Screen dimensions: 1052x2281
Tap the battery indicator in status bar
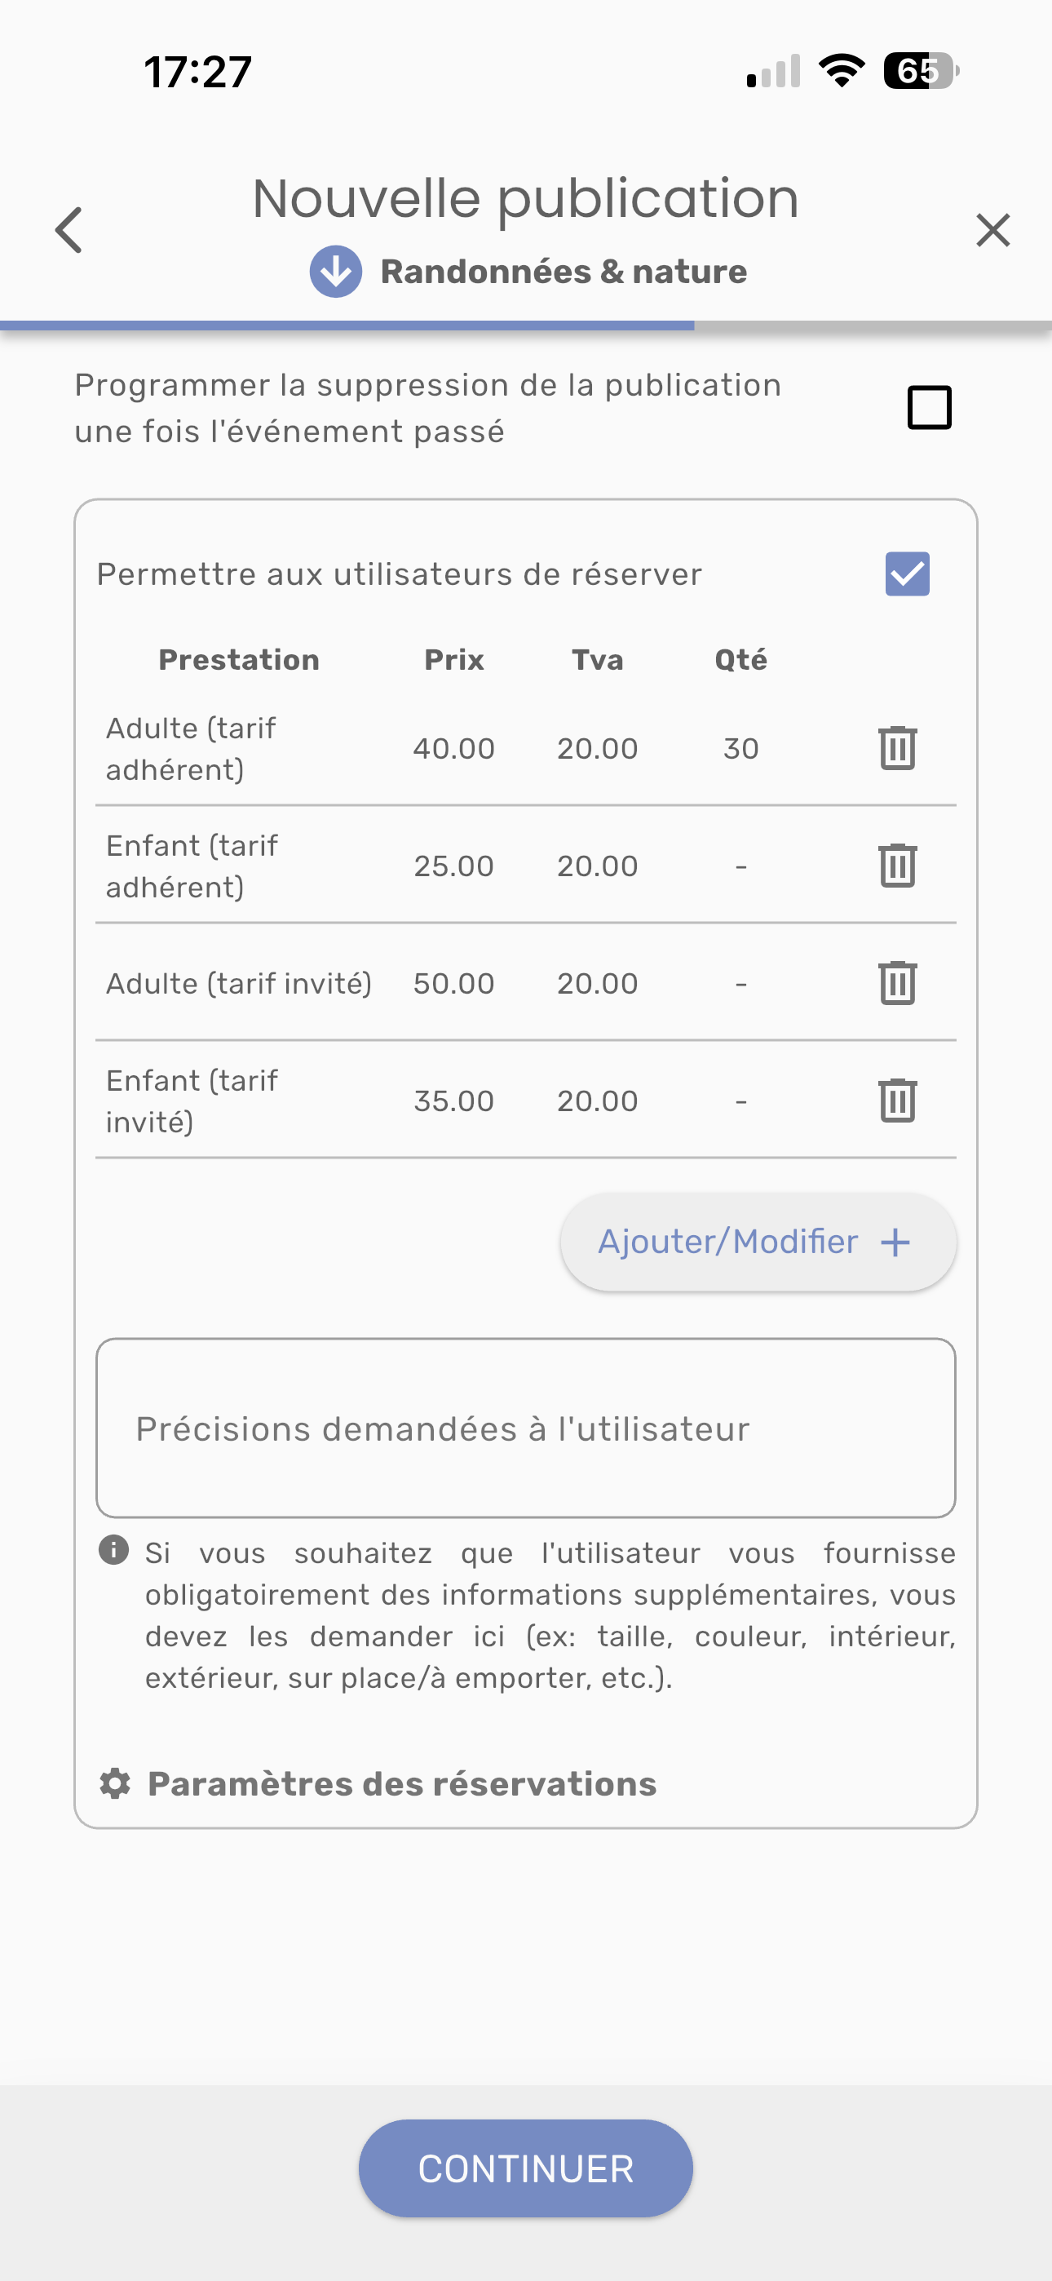tap(920, 71)
